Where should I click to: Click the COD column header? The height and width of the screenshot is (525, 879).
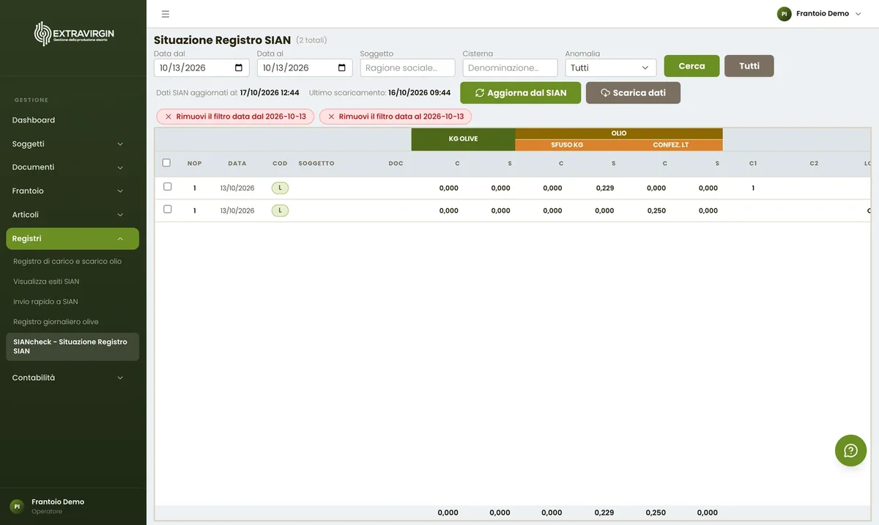tap(280, 164)
